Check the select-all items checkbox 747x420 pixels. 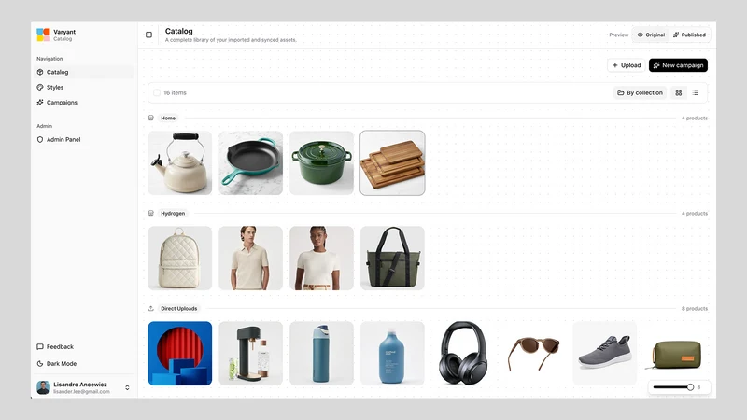[157, 92]
